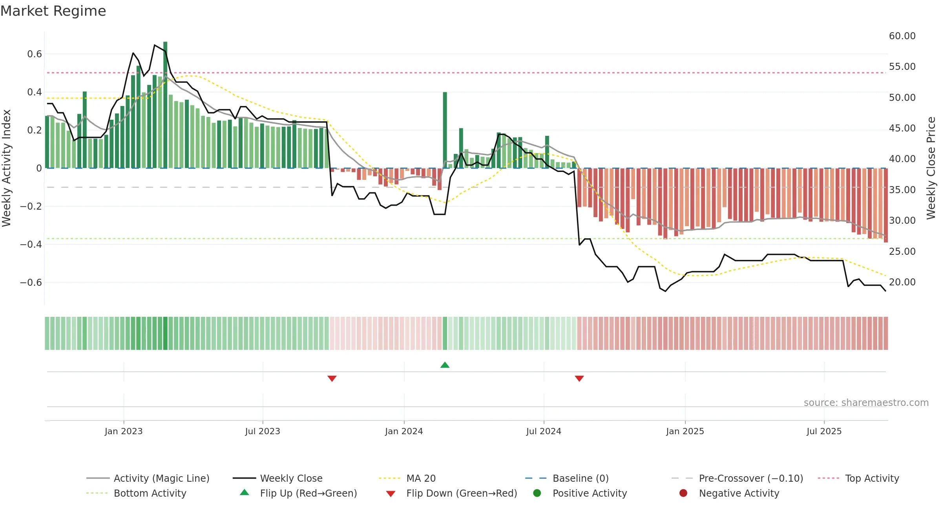
Task: Toggle MA 20 legend entry
Action: pyautogui.click(x=407, y=478)
